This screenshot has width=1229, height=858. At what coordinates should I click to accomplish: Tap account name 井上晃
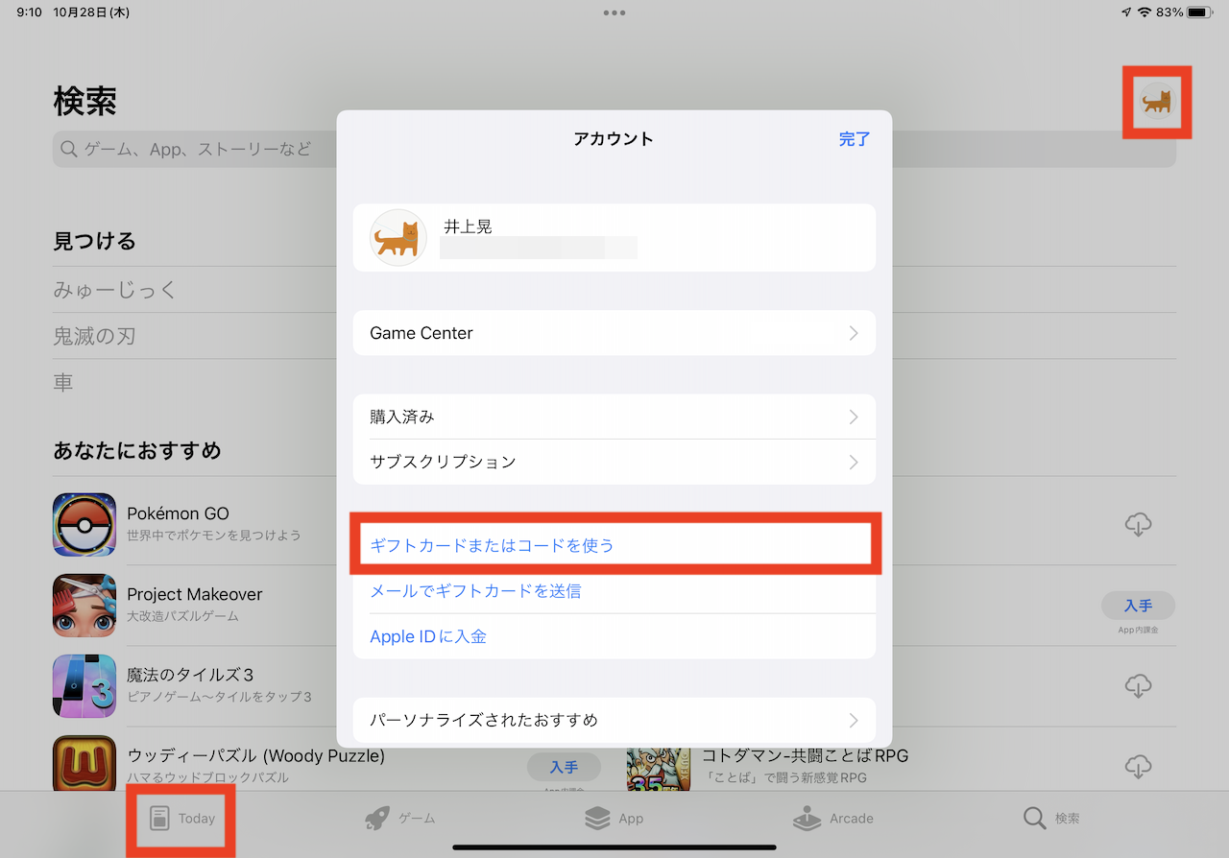pyautogui.click(x=468, y=226)
